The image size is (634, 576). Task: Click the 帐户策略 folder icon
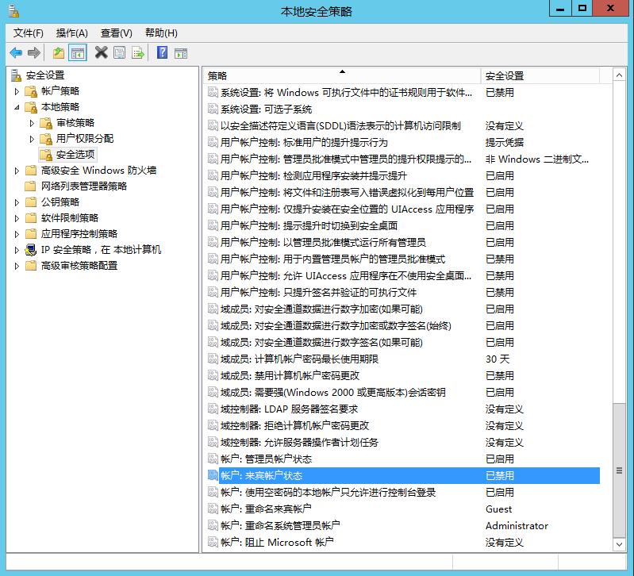coord(31,91)
